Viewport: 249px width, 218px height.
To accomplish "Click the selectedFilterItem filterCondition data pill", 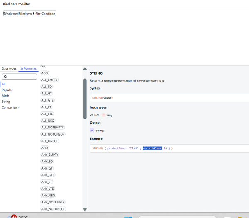I will click(x=29, y=14).
